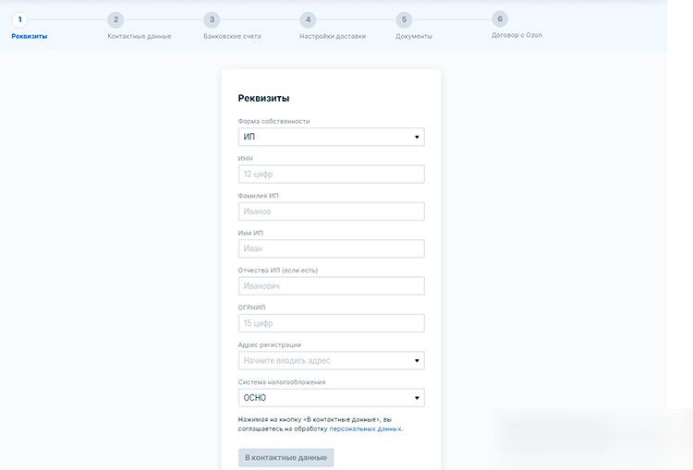Open the Система налогообложения dropdown
Screen dimensions: 693x470
(331, 398)
